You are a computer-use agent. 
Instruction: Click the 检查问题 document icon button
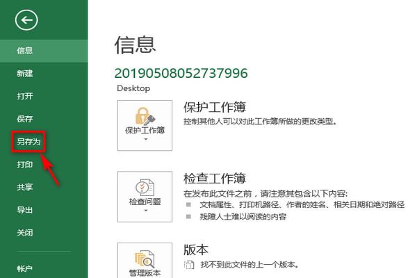pos(145,197)
